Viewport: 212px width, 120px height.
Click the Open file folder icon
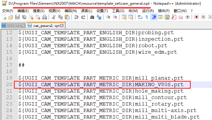11,17
